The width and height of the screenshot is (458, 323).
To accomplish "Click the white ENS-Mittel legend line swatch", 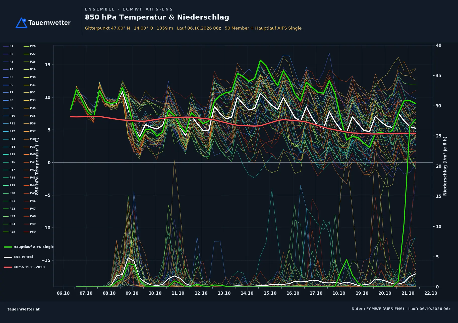I will coord(8,257).
